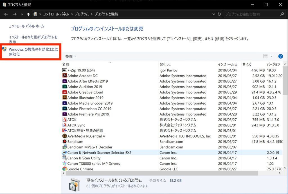Select the 9.43 MB size cell
Viewport: 288px width, 194px height.
pos(258,125)
